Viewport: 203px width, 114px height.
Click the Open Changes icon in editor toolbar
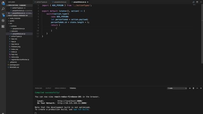pos(193,2)
